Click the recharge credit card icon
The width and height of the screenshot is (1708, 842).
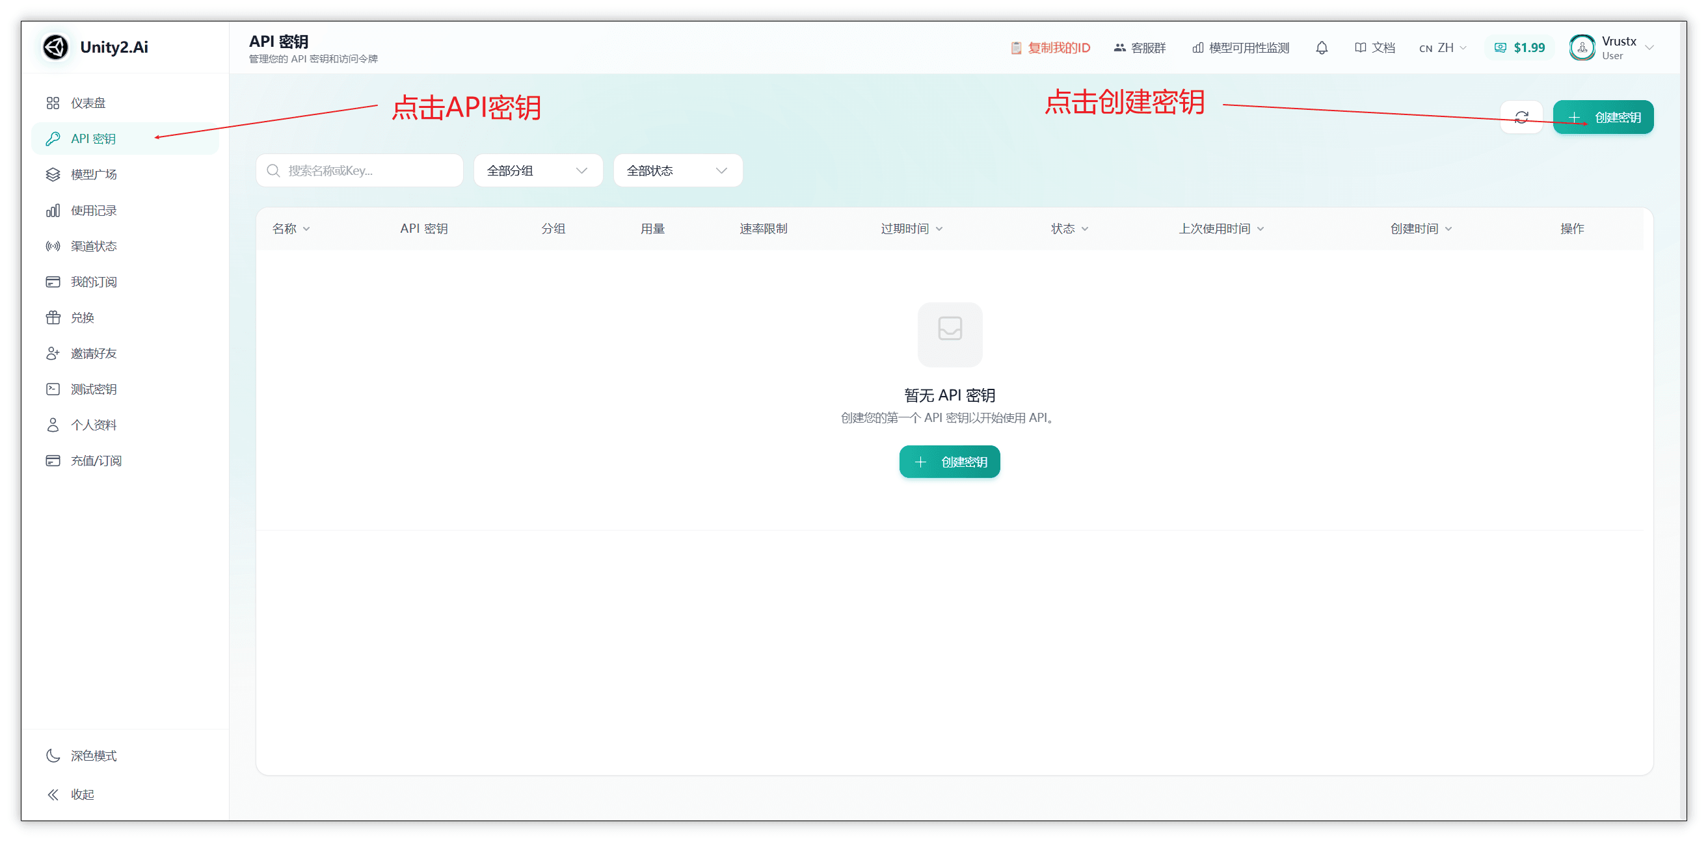pos(53,461)
